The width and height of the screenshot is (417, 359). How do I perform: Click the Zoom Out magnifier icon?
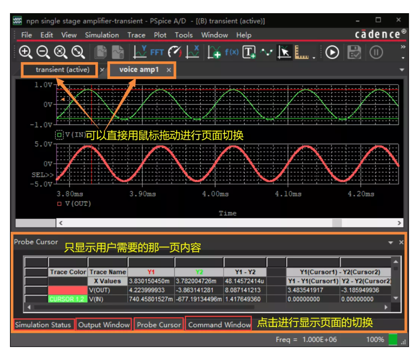(43, 52)
